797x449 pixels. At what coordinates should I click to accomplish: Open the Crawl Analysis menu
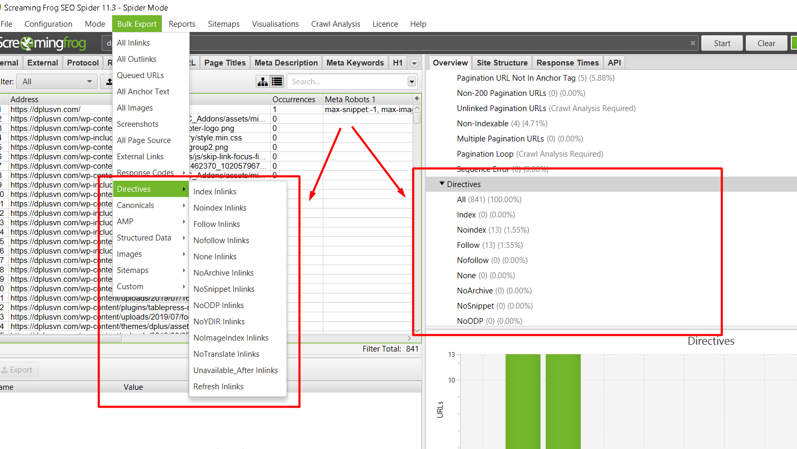(x=335, y=24)
